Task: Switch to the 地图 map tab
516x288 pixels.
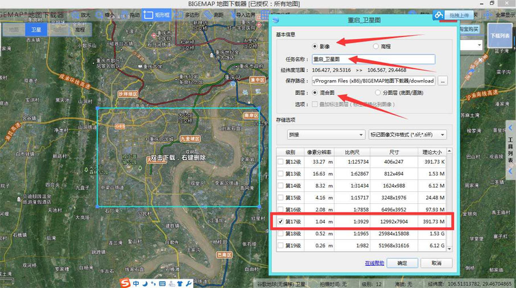Action: pyautogui.click(x=14, y=30)
